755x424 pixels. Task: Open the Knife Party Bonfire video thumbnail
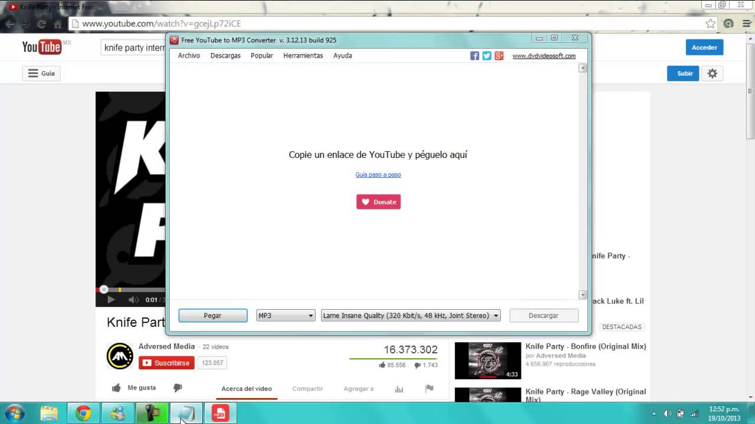[488, 360]
